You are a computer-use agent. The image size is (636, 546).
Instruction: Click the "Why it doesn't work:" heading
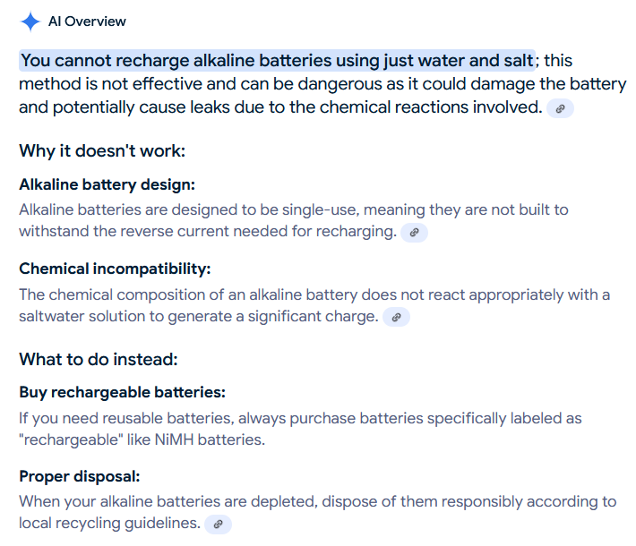(x=102, y=150)
